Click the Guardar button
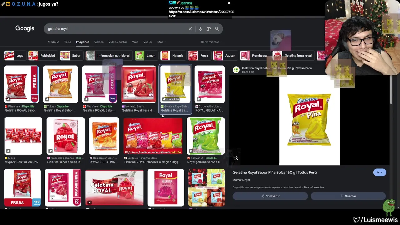400x225 pixels. 348,196
